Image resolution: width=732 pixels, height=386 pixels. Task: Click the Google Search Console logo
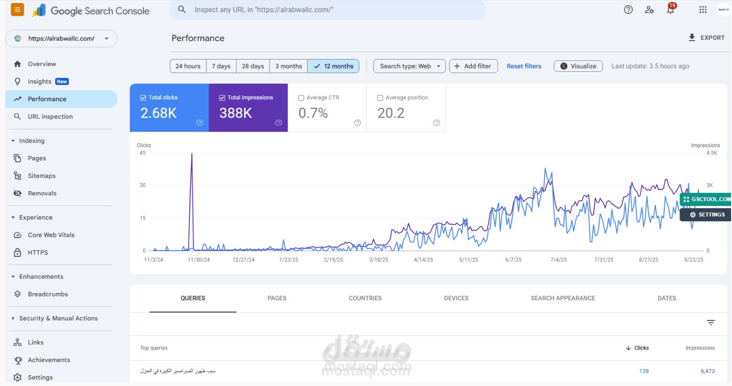coord(91,10)
